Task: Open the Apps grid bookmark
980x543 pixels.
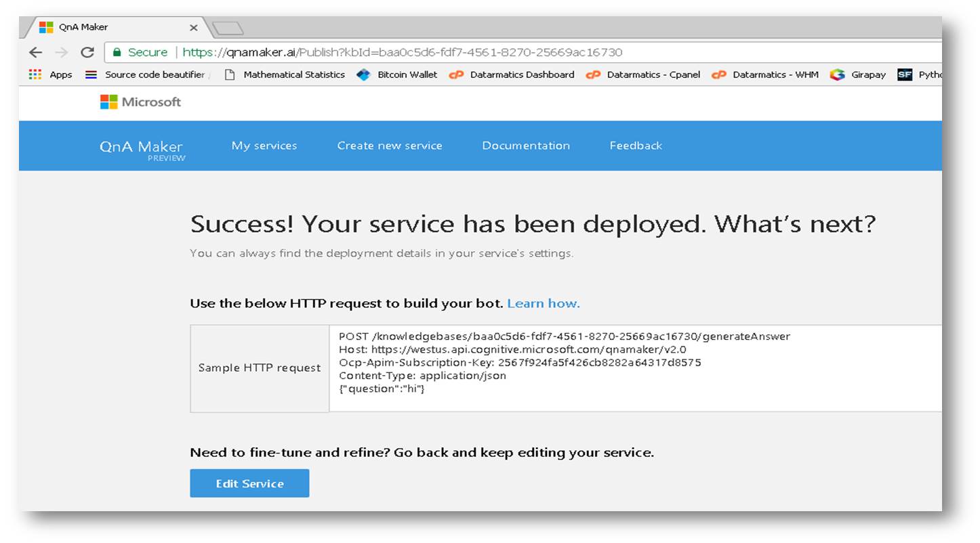Action: [51, 74]
